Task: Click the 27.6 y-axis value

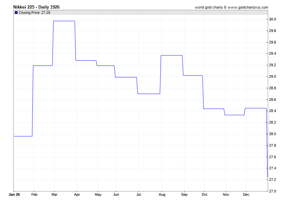Action: pos(272,157)
